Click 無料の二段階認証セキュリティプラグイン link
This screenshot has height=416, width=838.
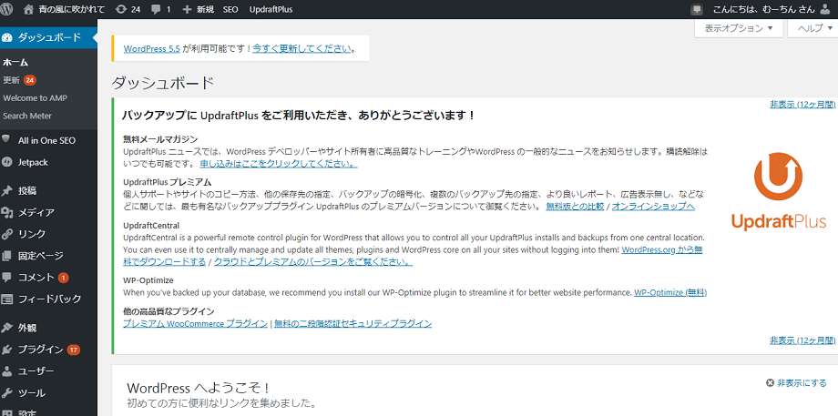coord(353,324)
